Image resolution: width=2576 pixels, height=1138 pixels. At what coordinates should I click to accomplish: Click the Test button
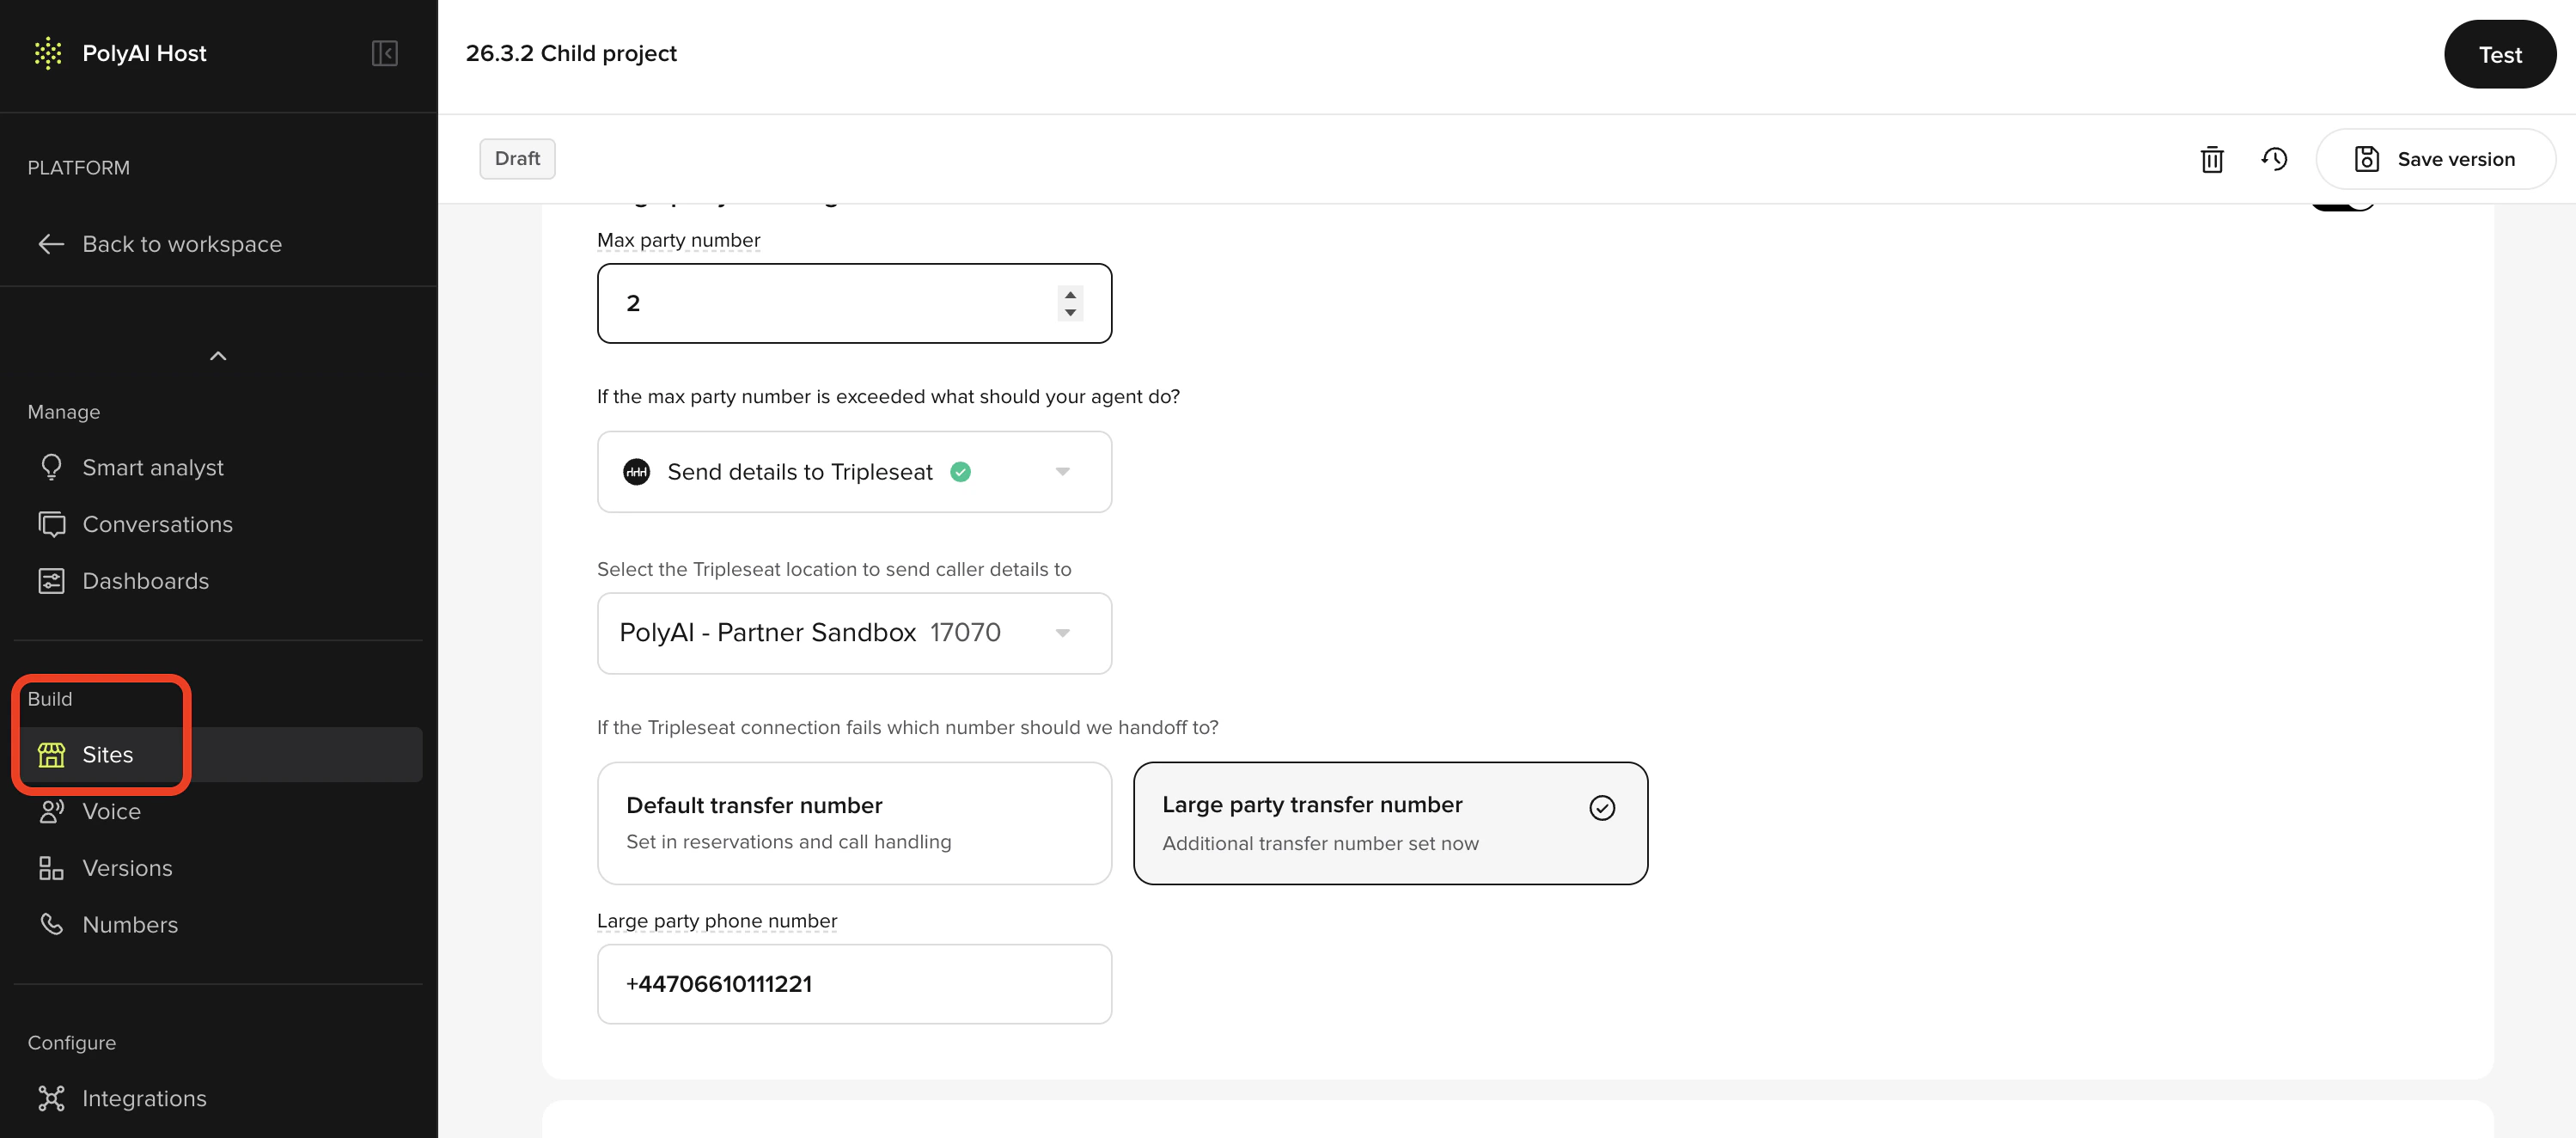(x=2500, y=54)
